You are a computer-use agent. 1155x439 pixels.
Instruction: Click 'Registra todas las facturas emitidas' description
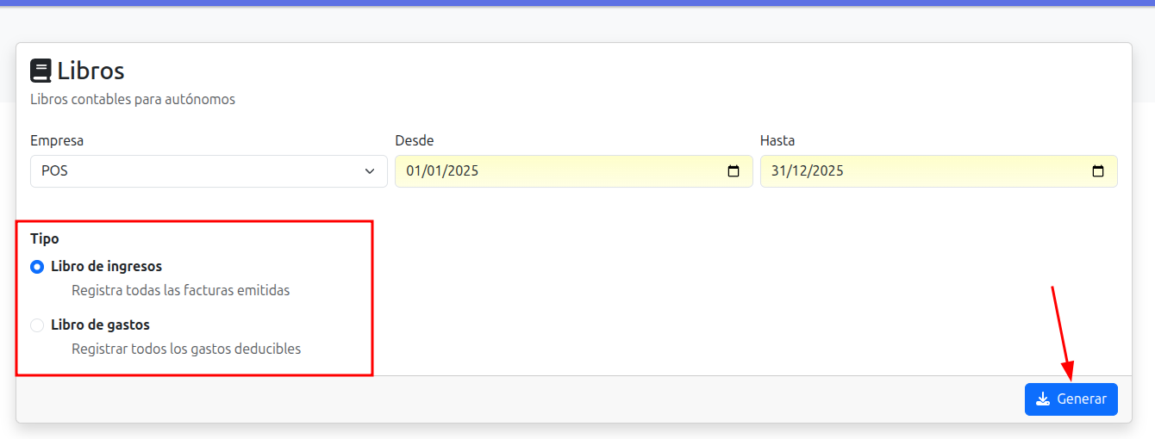coord(180,291)
